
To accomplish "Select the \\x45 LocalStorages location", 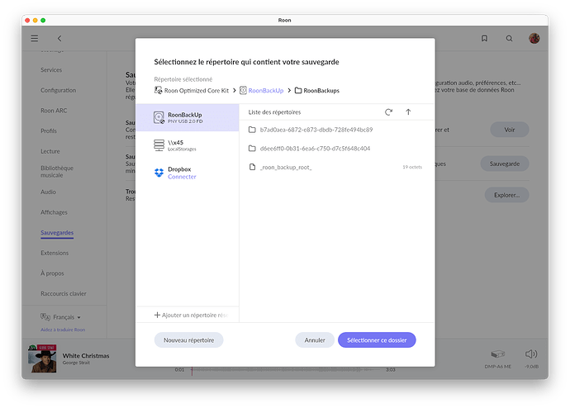I will (188, 145).
